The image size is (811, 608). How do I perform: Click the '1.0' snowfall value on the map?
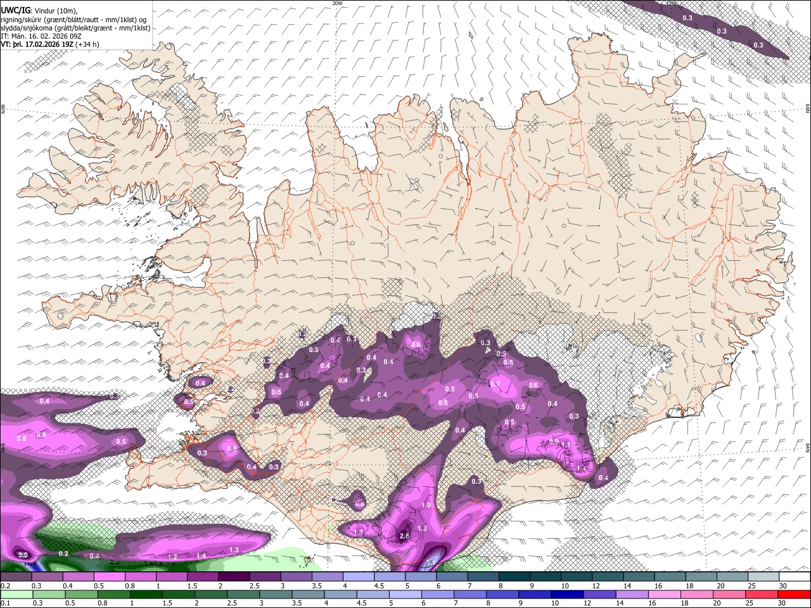click(x=426, y=505)
